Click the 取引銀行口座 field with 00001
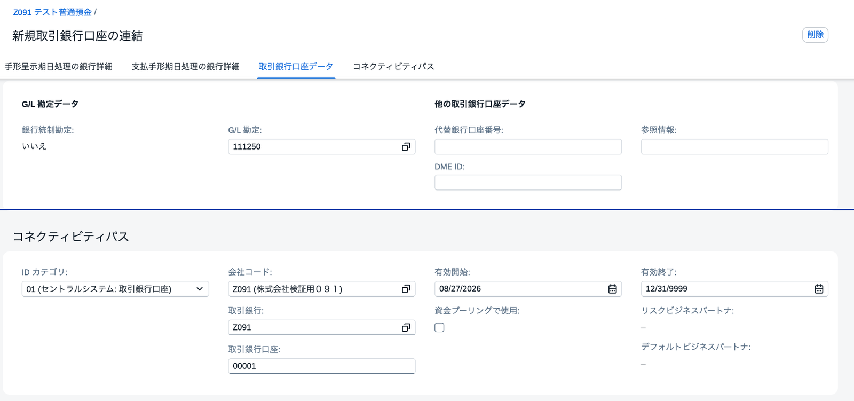The image size is (854, 401). pos(322,366)
